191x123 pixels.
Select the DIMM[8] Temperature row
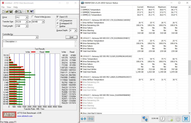click(x=129, y=12)
